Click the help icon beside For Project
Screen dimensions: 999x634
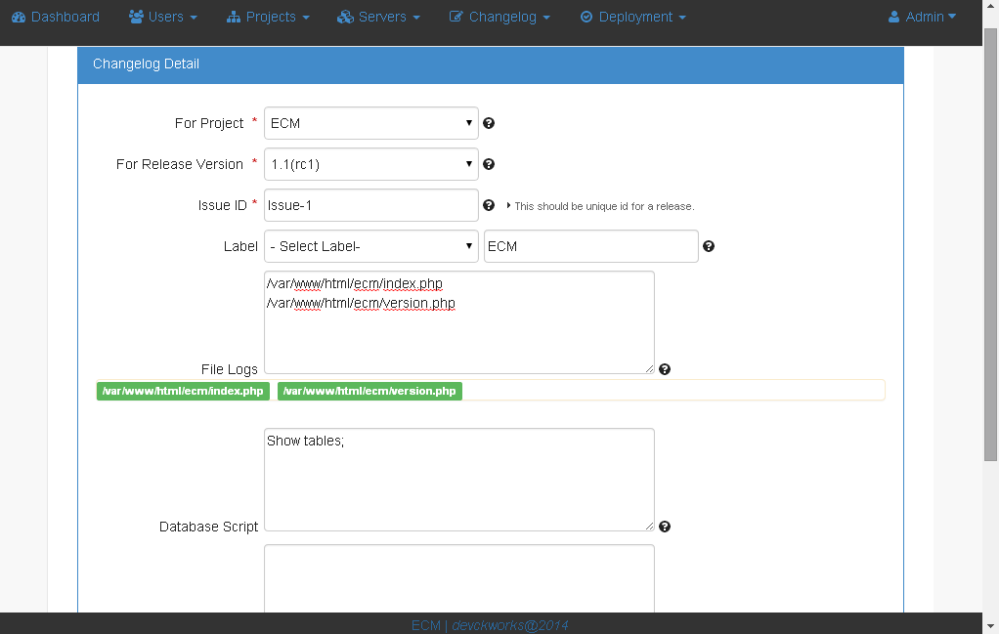click(489, 123)
